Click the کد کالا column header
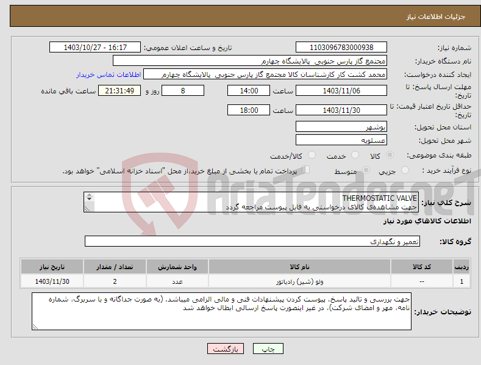 click(x=421, y=267)
